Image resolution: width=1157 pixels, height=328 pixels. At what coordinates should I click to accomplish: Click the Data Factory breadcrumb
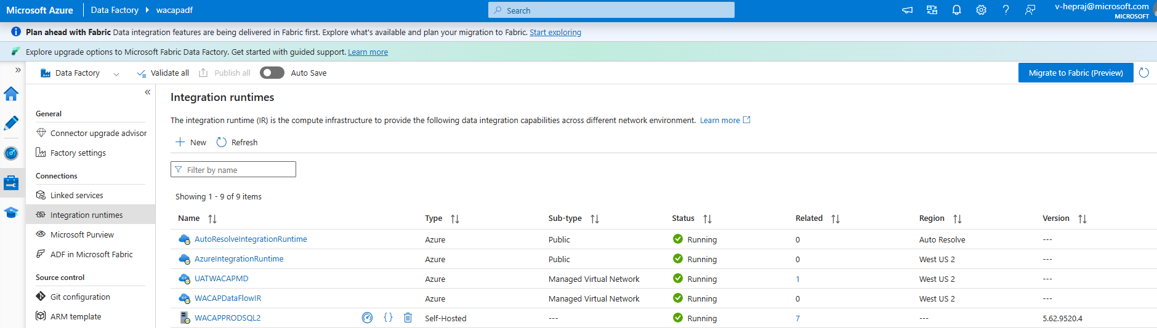coord(115,10)
